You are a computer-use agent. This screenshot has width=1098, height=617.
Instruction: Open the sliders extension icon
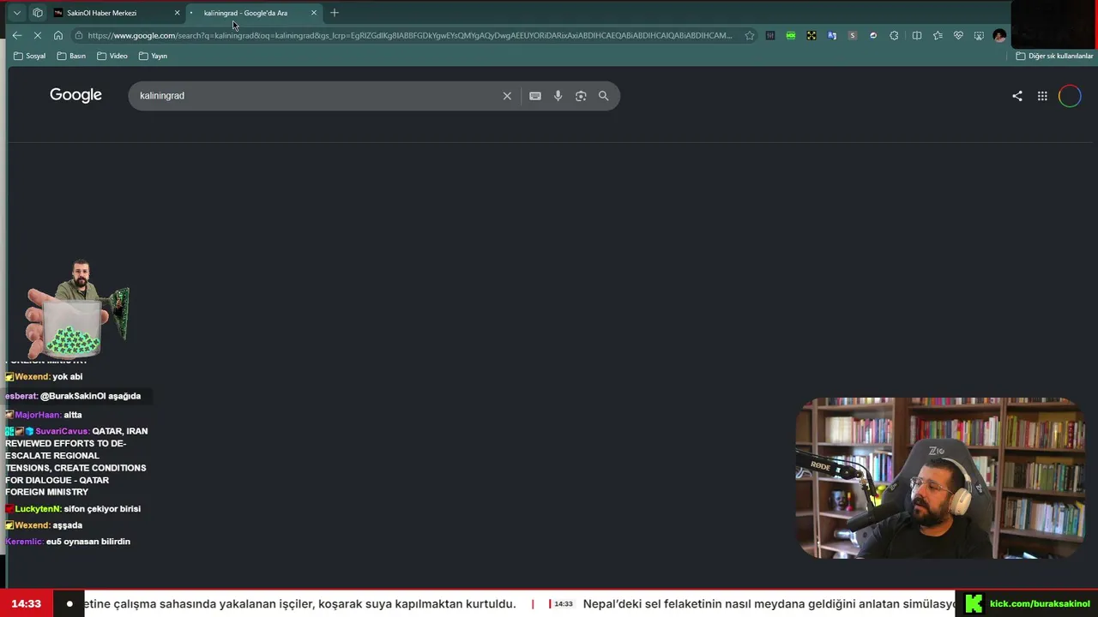pos(770,35)
